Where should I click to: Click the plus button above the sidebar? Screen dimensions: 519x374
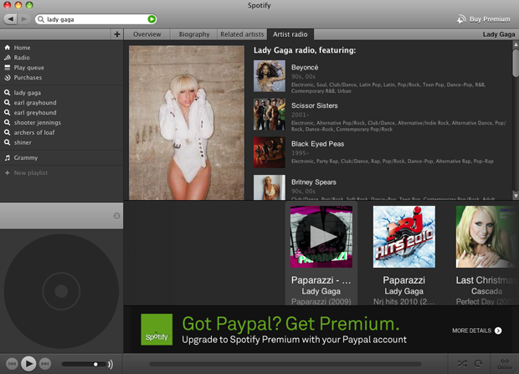pyautogui.click(x=116, y=34)
